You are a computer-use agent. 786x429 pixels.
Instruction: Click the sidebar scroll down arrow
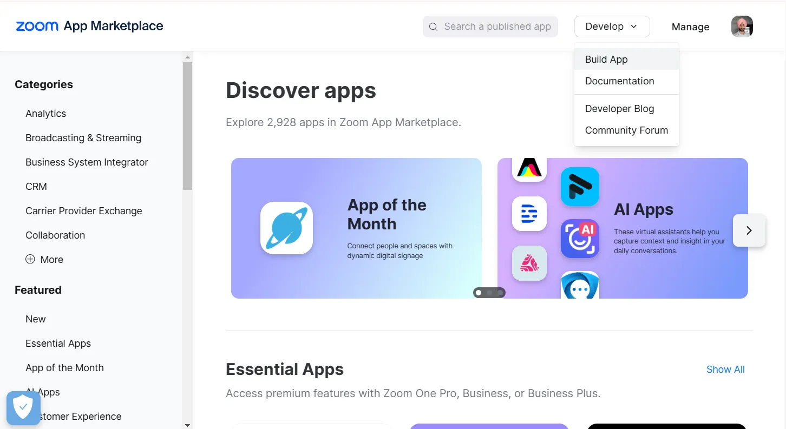[187, 425]
